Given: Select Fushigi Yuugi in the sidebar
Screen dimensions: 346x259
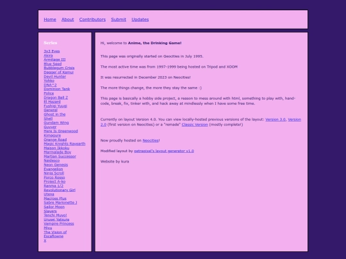Looking at the screenshot, I should (55, 106).
